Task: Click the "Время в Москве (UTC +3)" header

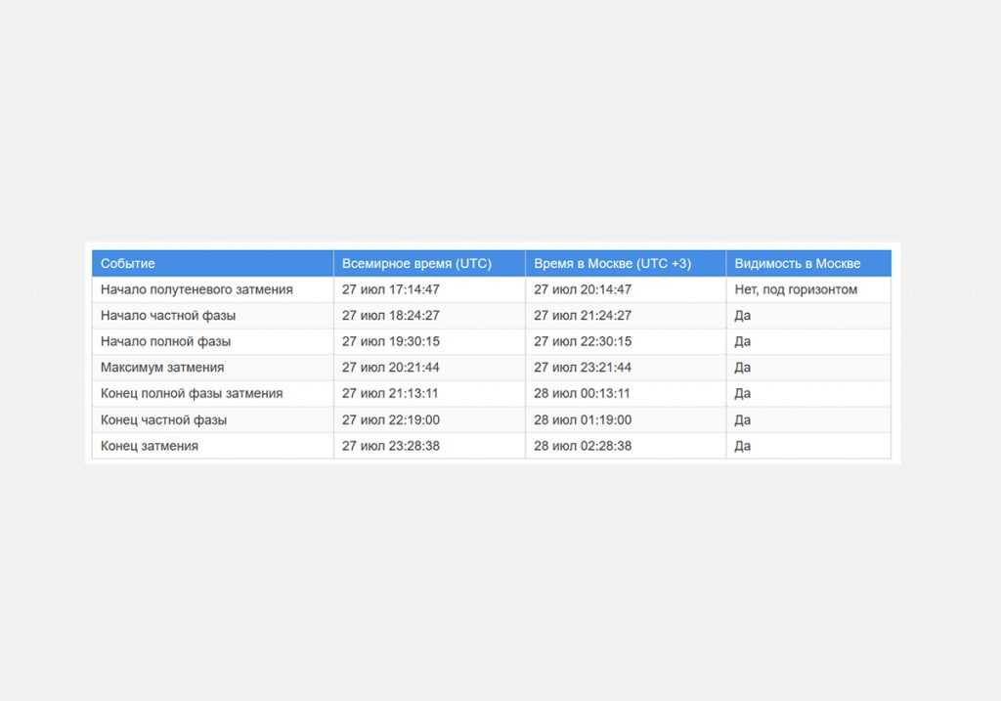Action: [612, 264]
